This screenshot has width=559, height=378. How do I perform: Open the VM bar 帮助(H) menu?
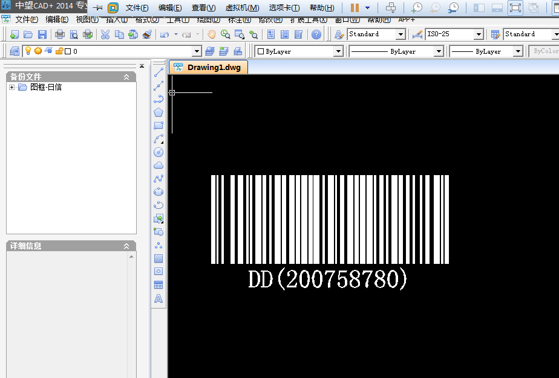[322, 7]
